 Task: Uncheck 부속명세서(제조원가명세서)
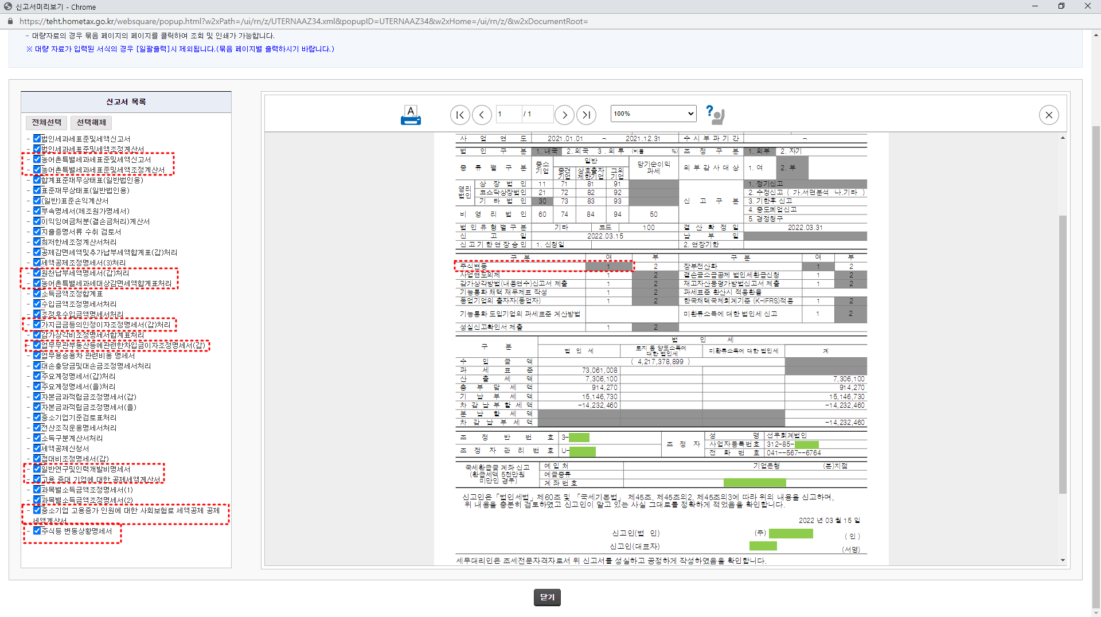(37, 211)
